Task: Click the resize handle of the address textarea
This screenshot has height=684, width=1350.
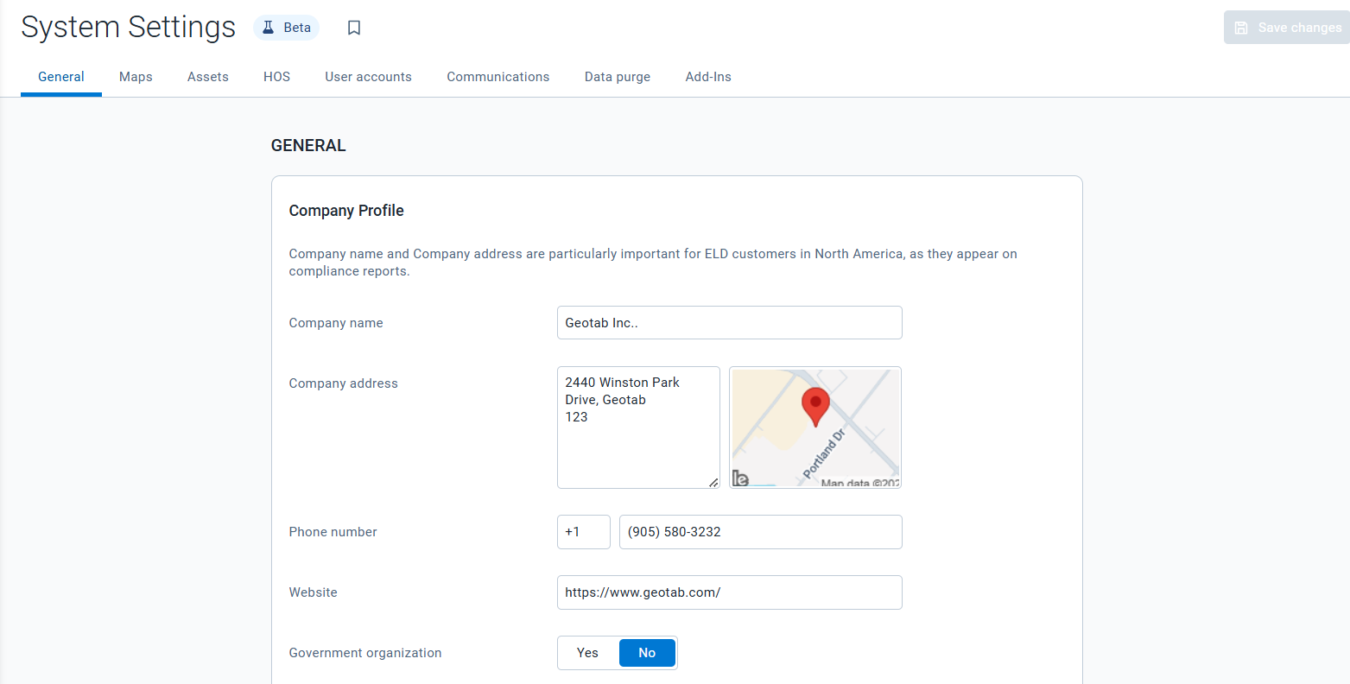Action: (x=714, y=483)
